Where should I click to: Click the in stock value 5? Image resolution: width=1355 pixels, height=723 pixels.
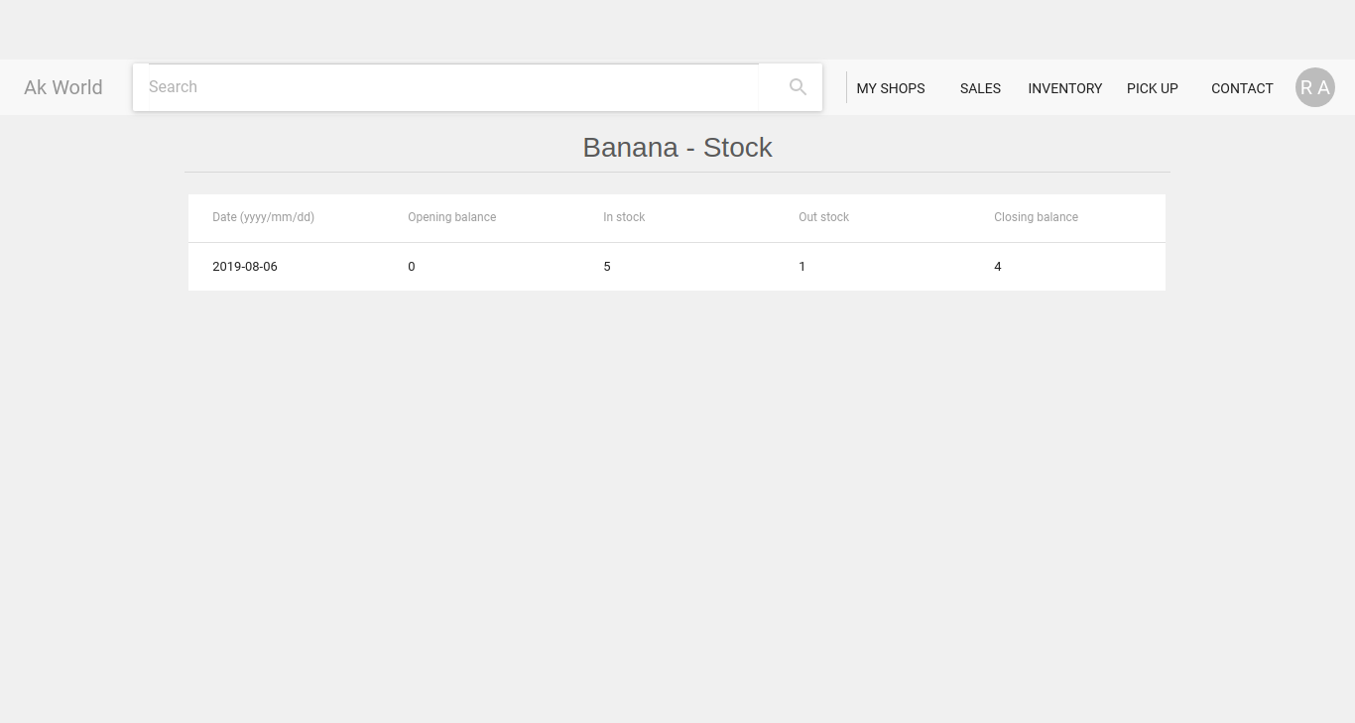click(x=607, y=267)
